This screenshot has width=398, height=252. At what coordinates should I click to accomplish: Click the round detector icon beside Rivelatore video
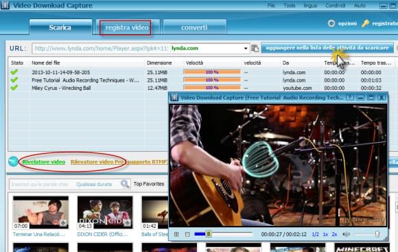point(13,161)
